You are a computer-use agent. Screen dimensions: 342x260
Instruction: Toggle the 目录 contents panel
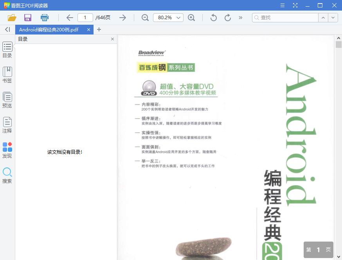pos(7,49)
